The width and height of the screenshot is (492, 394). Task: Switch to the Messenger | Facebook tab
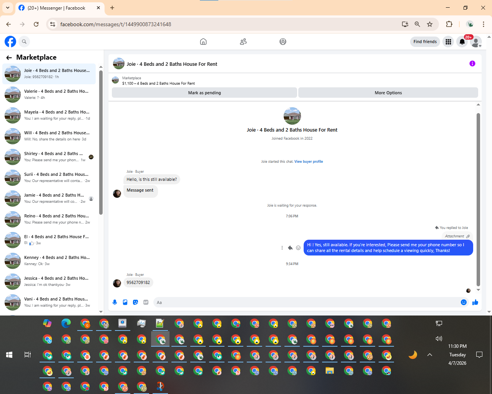(x=60, y=8)
